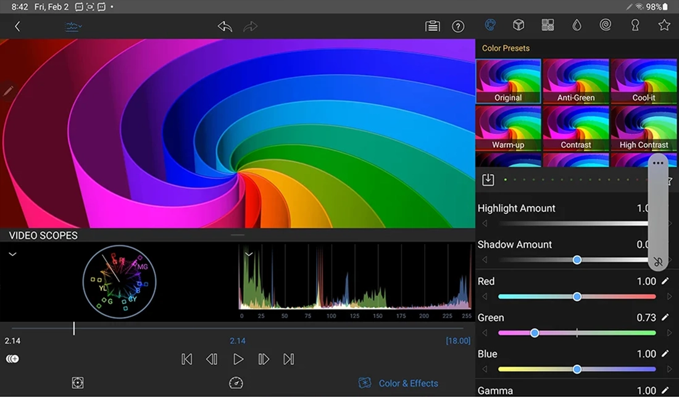Open the three-dot menu on floating pill

658,163
